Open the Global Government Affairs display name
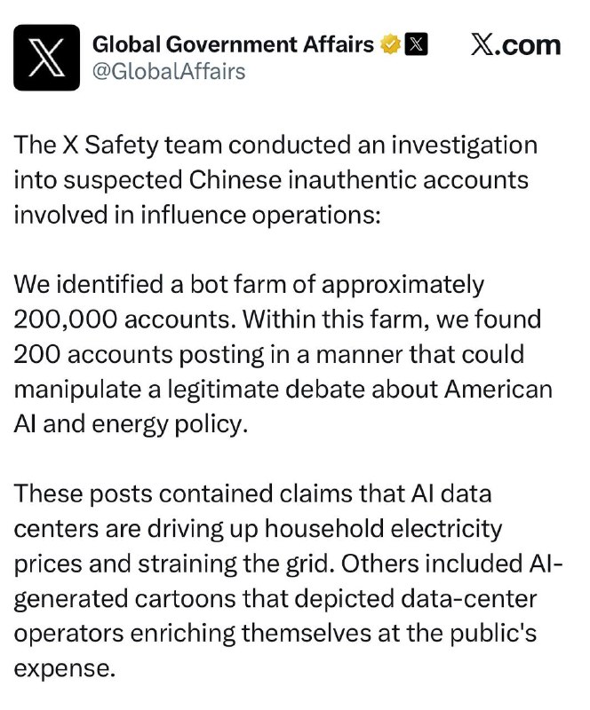 [233, 44]
